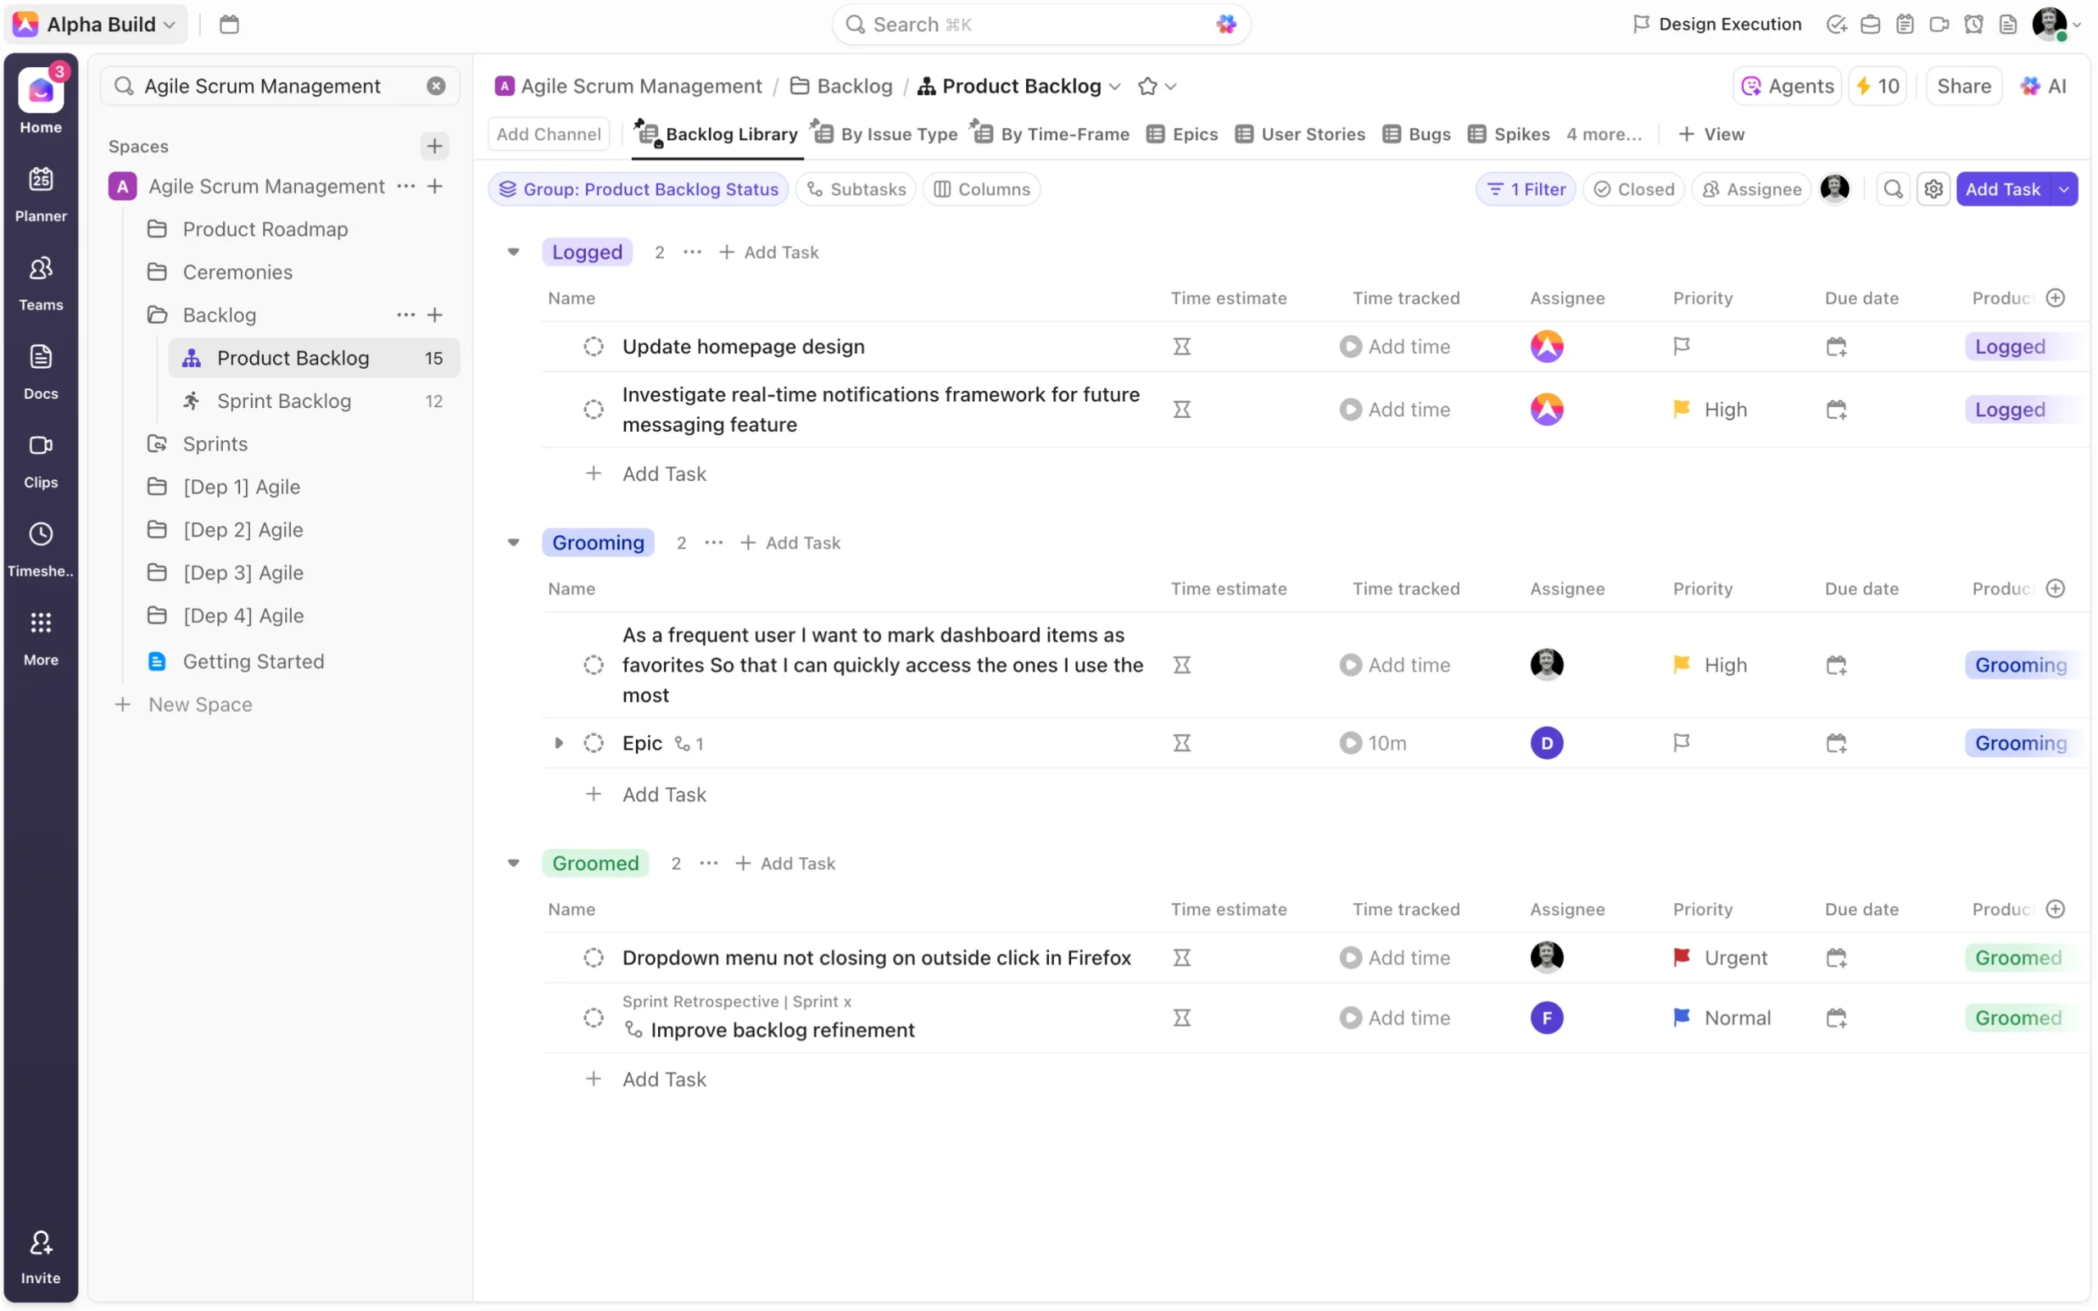Viewport: 2098px width, 1311px height.
Task: Toggle Subtasks display option
Action: click(855, 189)
